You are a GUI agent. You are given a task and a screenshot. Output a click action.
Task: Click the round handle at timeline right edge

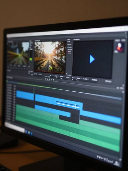click(x=123, y=92)
